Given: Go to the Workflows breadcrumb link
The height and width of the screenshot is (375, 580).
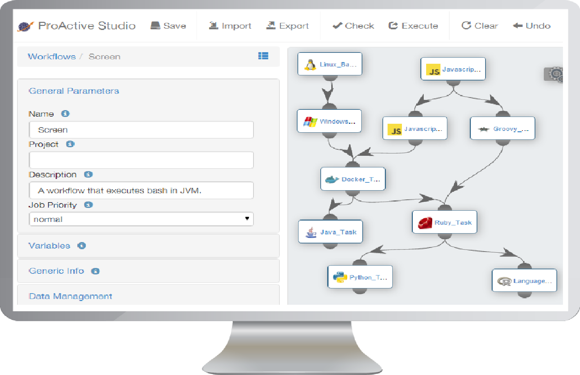Looking at the screenshot, I should (52, 57).
